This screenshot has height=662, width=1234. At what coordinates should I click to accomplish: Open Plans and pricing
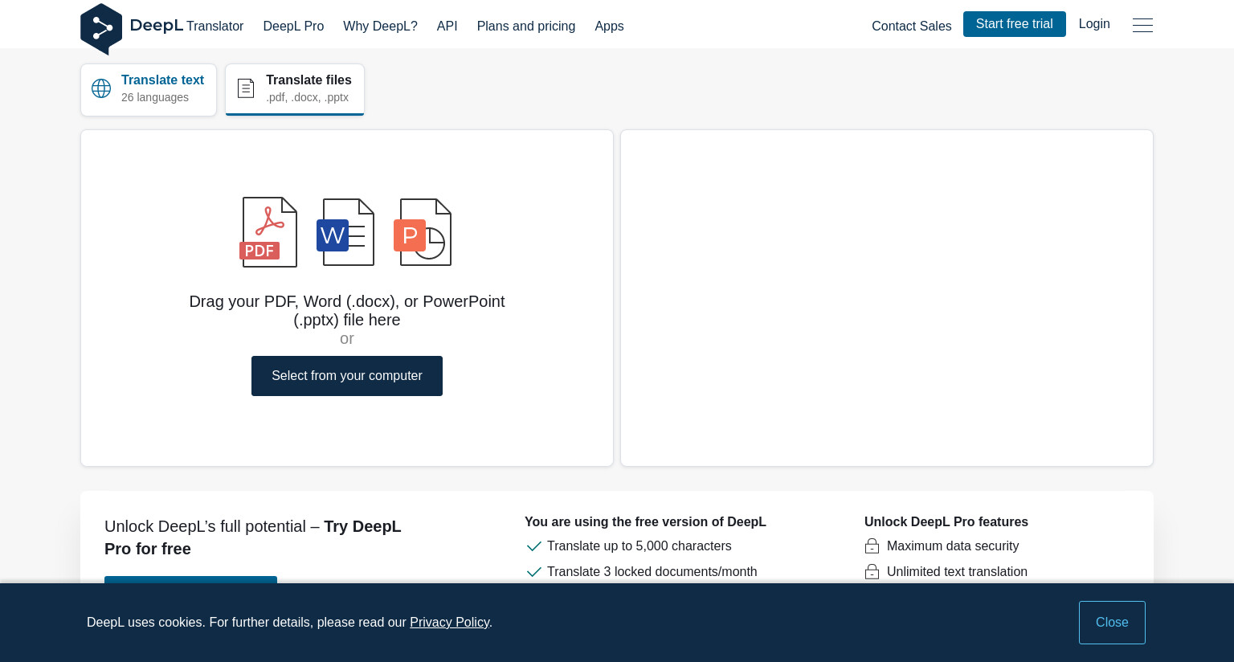point(526,26)
